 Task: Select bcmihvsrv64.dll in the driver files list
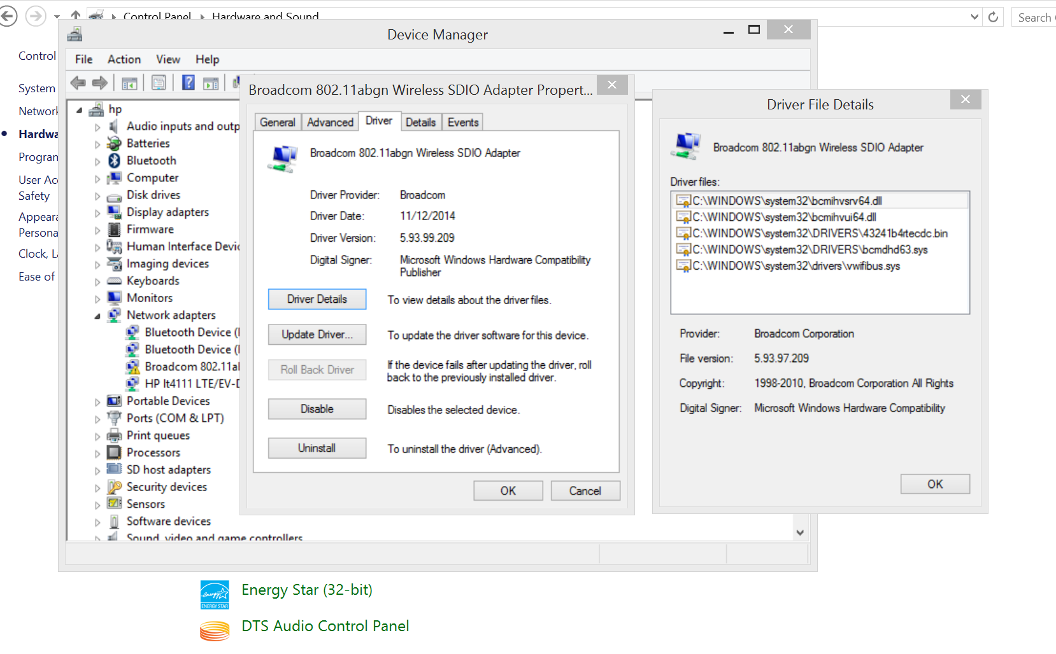pos(820,201)
